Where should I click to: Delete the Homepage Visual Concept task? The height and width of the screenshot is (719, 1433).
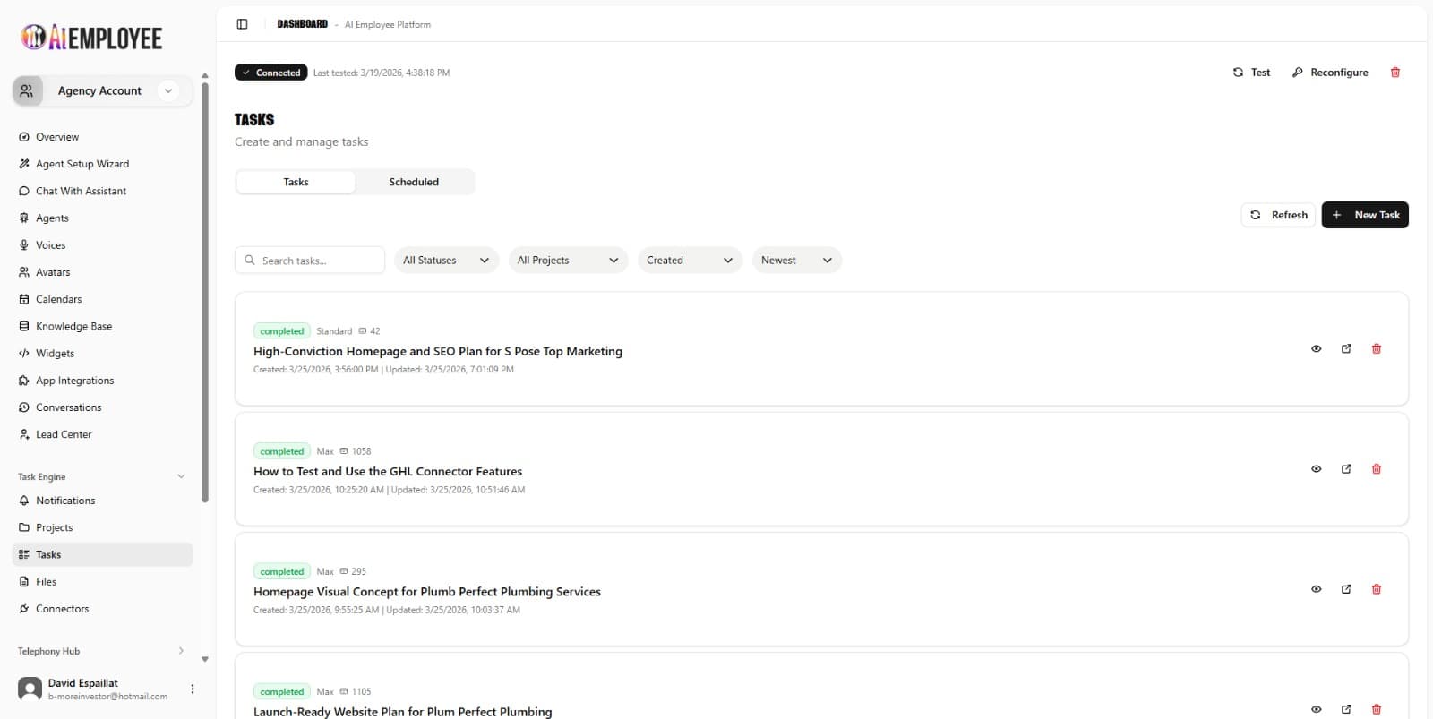tap(1377, 589)
